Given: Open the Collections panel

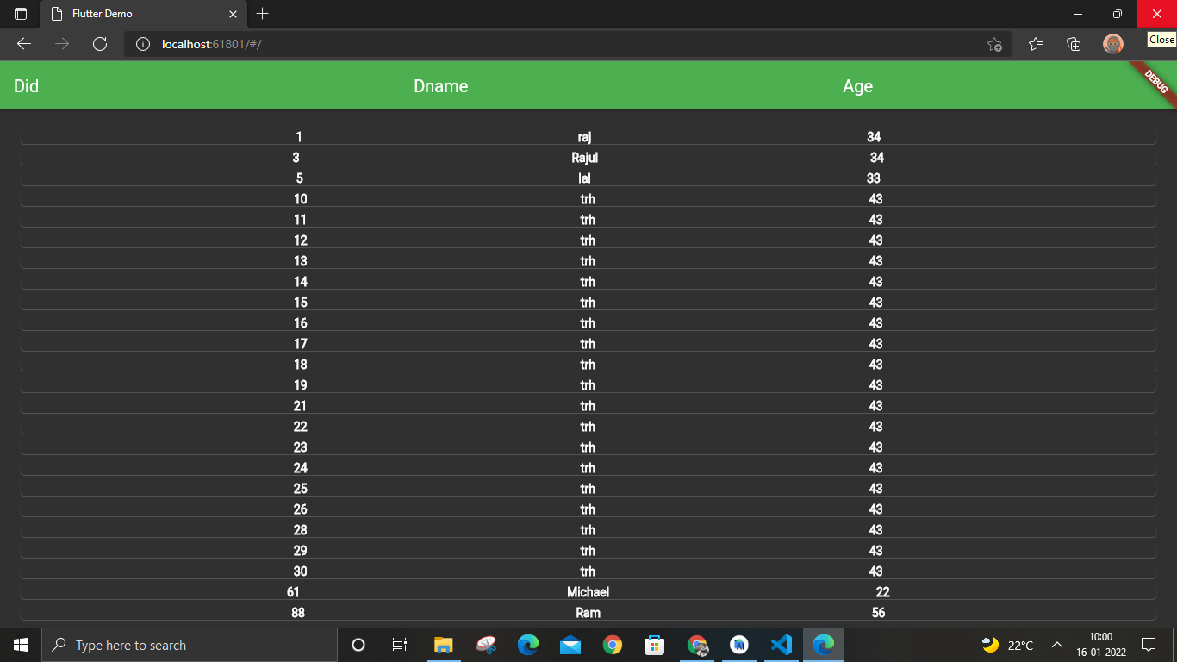Looking at the screenshot, I should (1074, 44).
